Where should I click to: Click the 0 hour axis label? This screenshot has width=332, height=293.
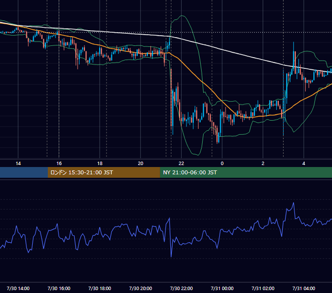click(222, 164)
